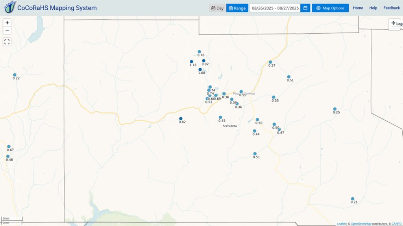
Task: Select the 0.25 precipitation station marker
Action: tap(335, 109)
